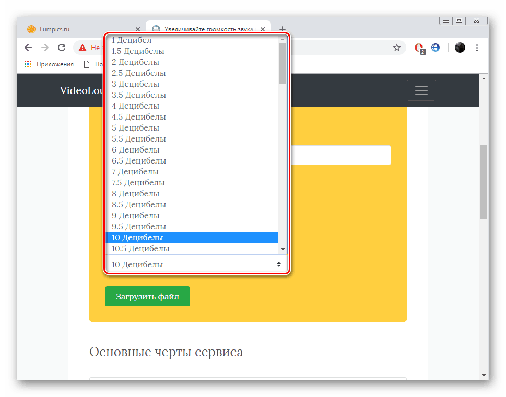Image resolution: width=506 pixels, height=397 pixels.
Task: Open new tab with plus button
Action: click(x=283, y=29)
